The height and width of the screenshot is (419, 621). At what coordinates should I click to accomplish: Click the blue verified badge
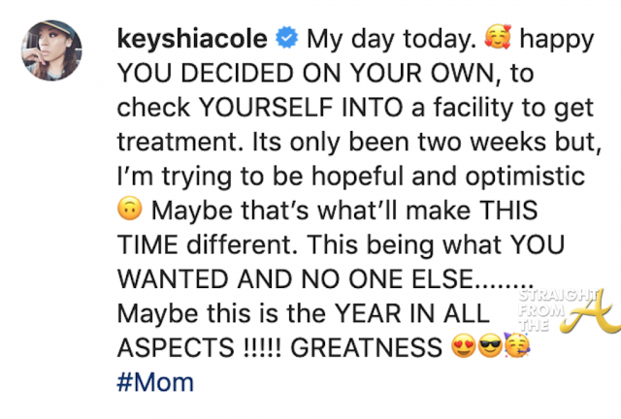[288, 43]
